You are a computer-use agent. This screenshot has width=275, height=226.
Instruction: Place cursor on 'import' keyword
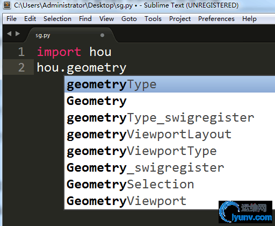[59, 52]
